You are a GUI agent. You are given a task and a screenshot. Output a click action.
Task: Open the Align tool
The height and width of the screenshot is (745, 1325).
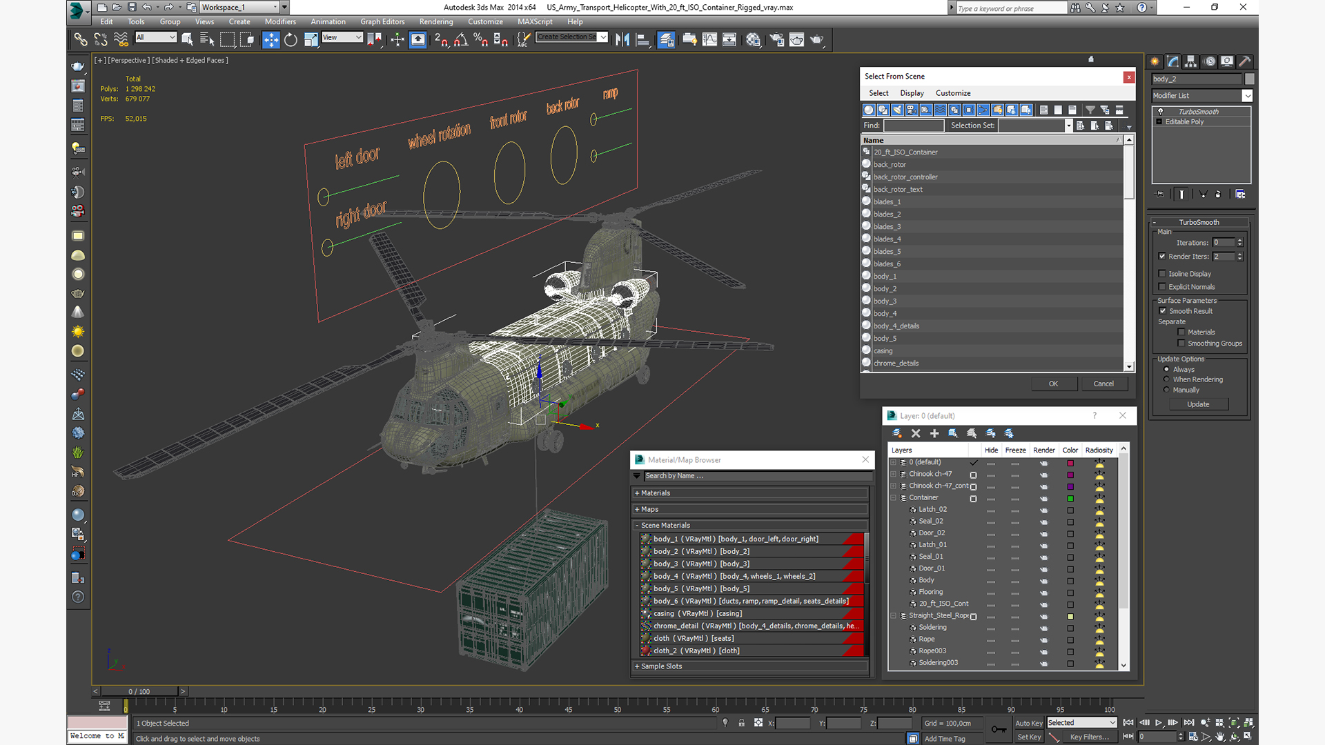click(642, 39)
